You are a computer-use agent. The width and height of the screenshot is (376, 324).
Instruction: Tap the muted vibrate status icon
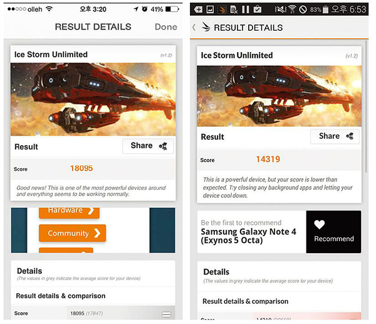pyautogui.click(x=281, y=9)
